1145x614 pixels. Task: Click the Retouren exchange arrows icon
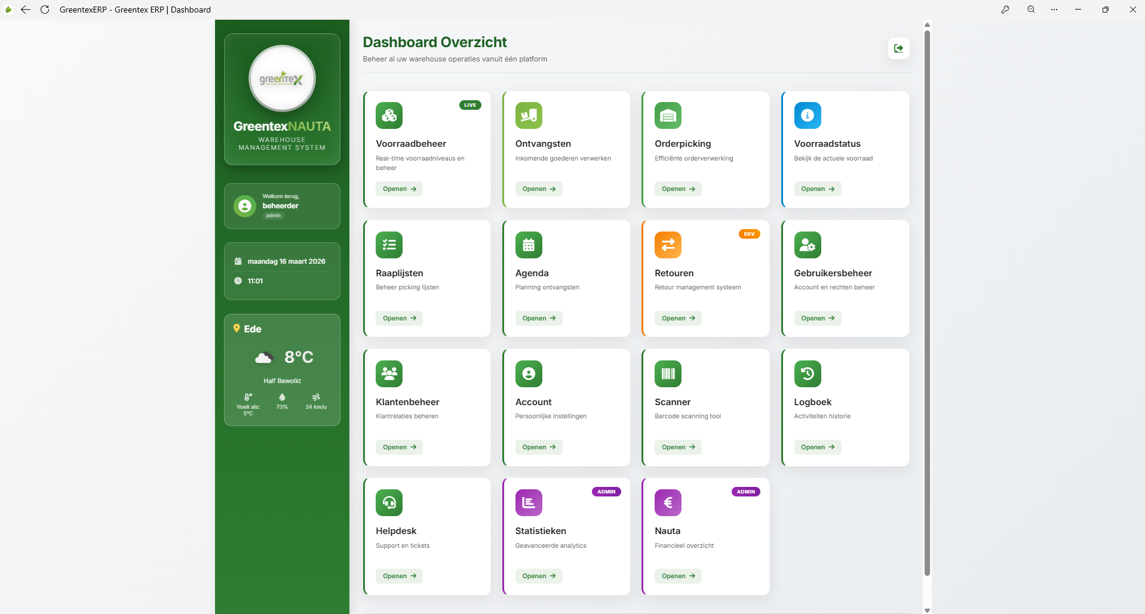(668, 245)
